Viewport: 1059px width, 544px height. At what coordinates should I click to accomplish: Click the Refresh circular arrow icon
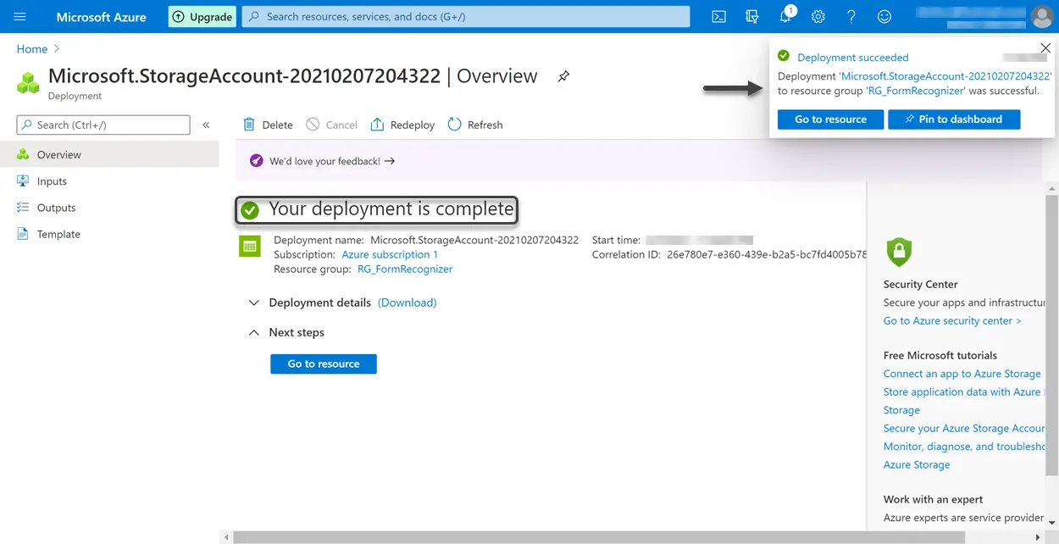click(454, 125)
